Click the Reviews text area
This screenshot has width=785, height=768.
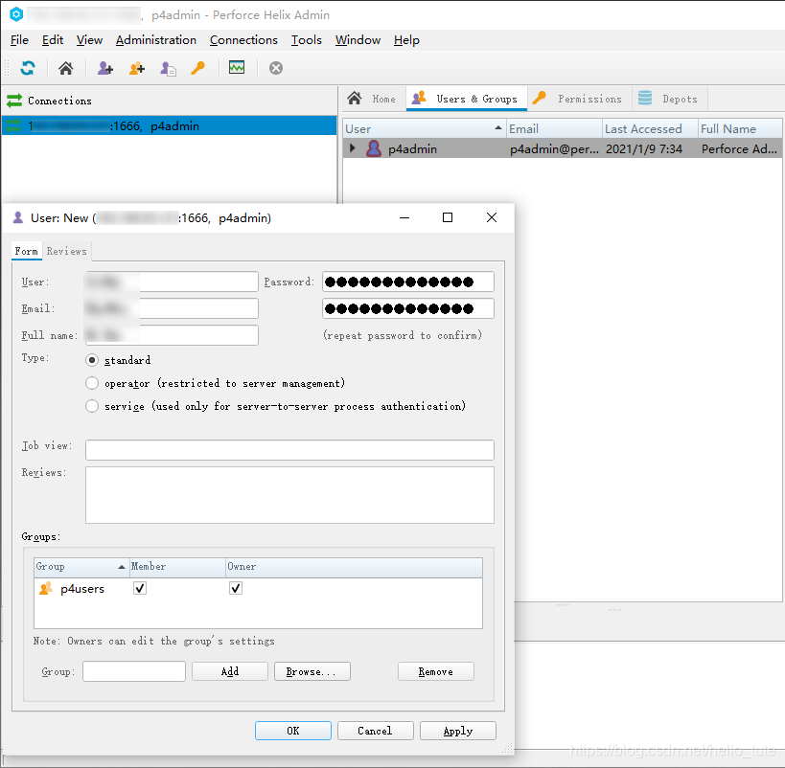coord(289,495)
